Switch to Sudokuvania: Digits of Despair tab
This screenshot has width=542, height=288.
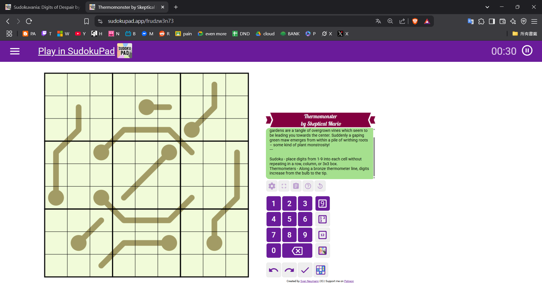pos(44,7)
